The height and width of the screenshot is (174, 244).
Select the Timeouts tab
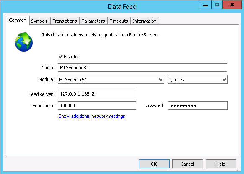pyautogui.click(x=119, y=21)
